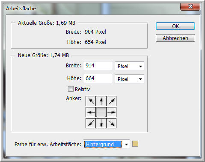Viewport: 205px width, 162px height.
Task: Click the 'Anker:' label
Action: click(x=74, y=98)
